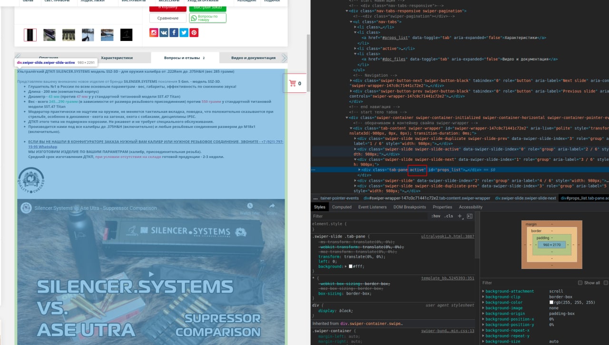Open the Вопросы и отзывы tab
This screenshot has height=345, width=609.
pyautogui.click(x=185, y=58)
